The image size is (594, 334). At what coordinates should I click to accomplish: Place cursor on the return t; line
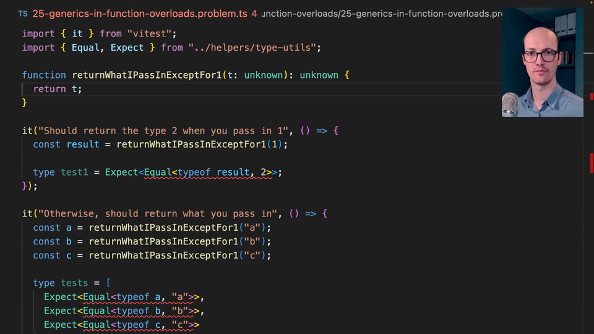point(58,89)
